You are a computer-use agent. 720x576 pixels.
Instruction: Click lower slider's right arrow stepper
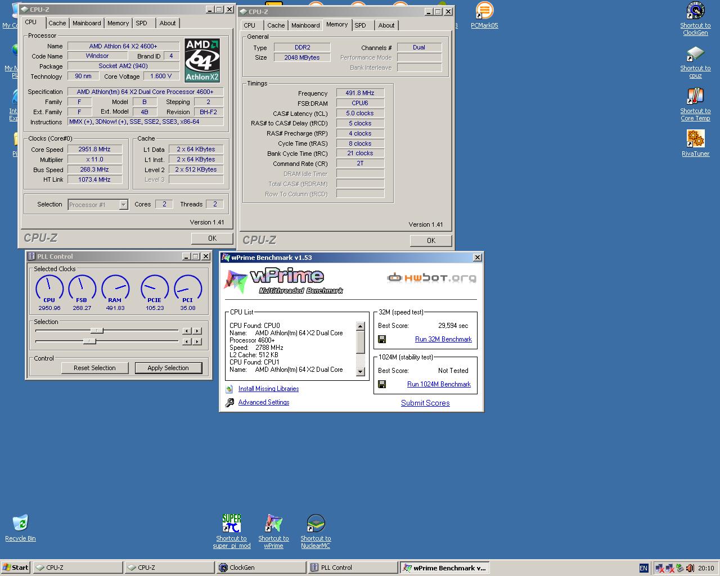point(197,341)
